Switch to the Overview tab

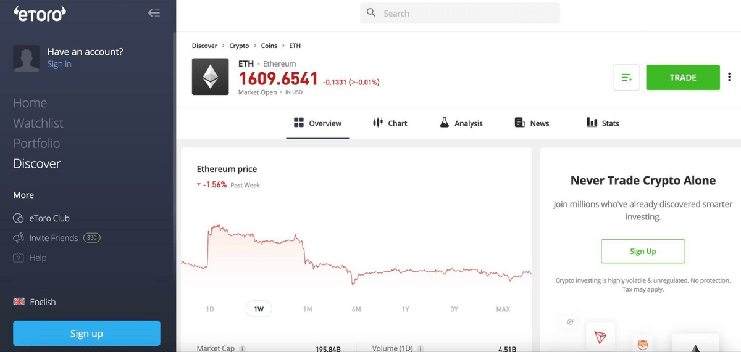[x=318, y=123]
